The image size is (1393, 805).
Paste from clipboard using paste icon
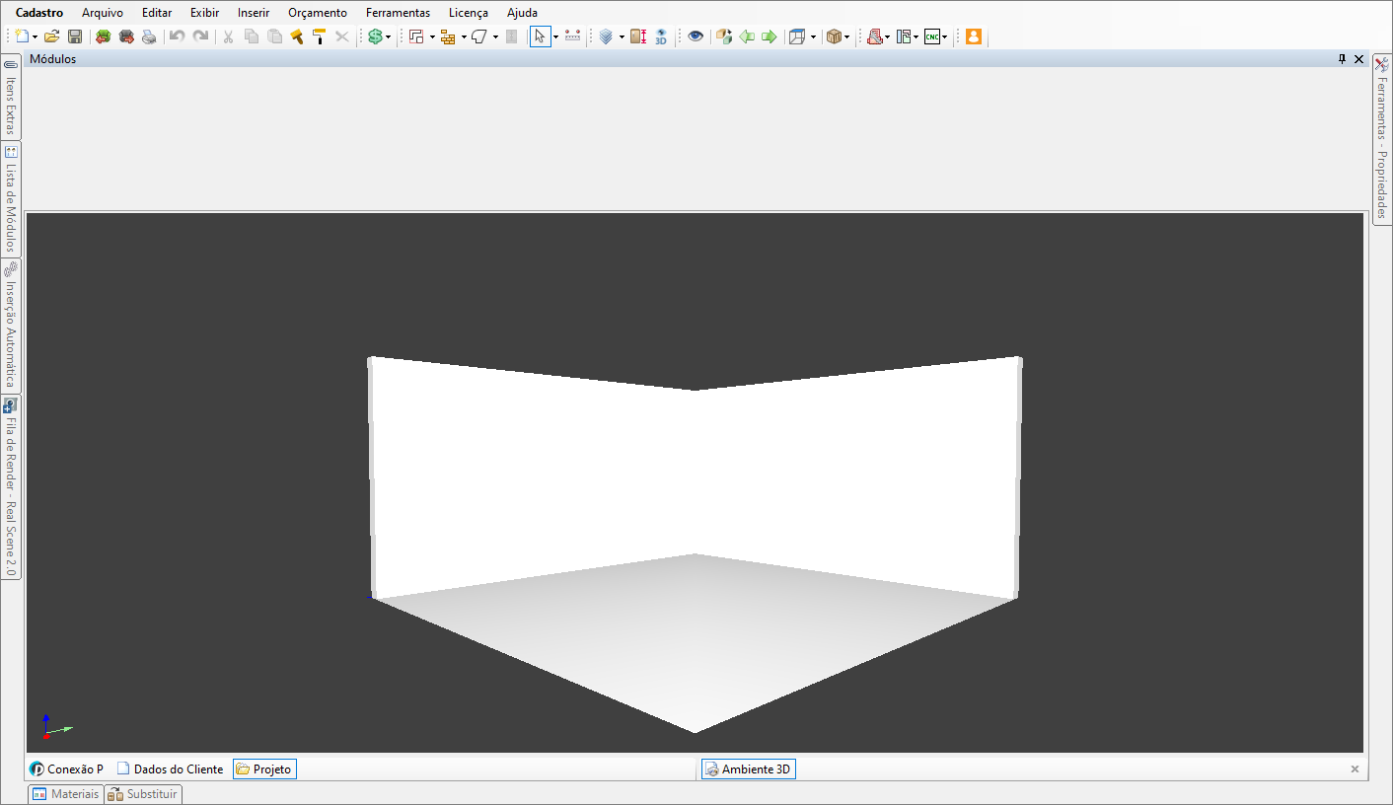pyautogui.click(x=274, y=37)
